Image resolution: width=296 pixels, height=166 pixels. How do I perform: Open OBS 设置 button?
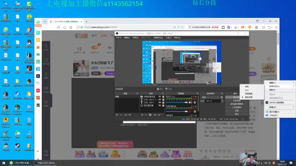point(236,111)
